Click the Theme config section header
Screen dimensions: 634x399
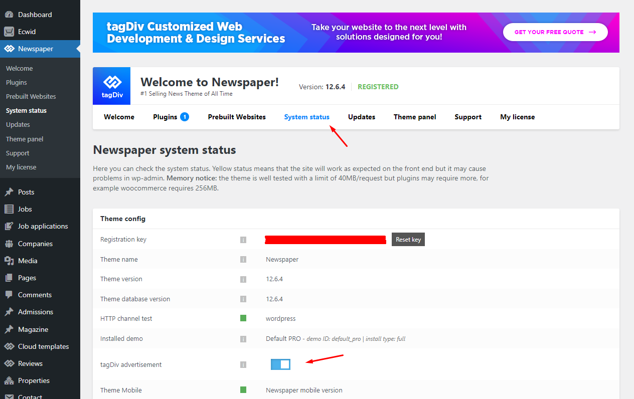[123, 219]
